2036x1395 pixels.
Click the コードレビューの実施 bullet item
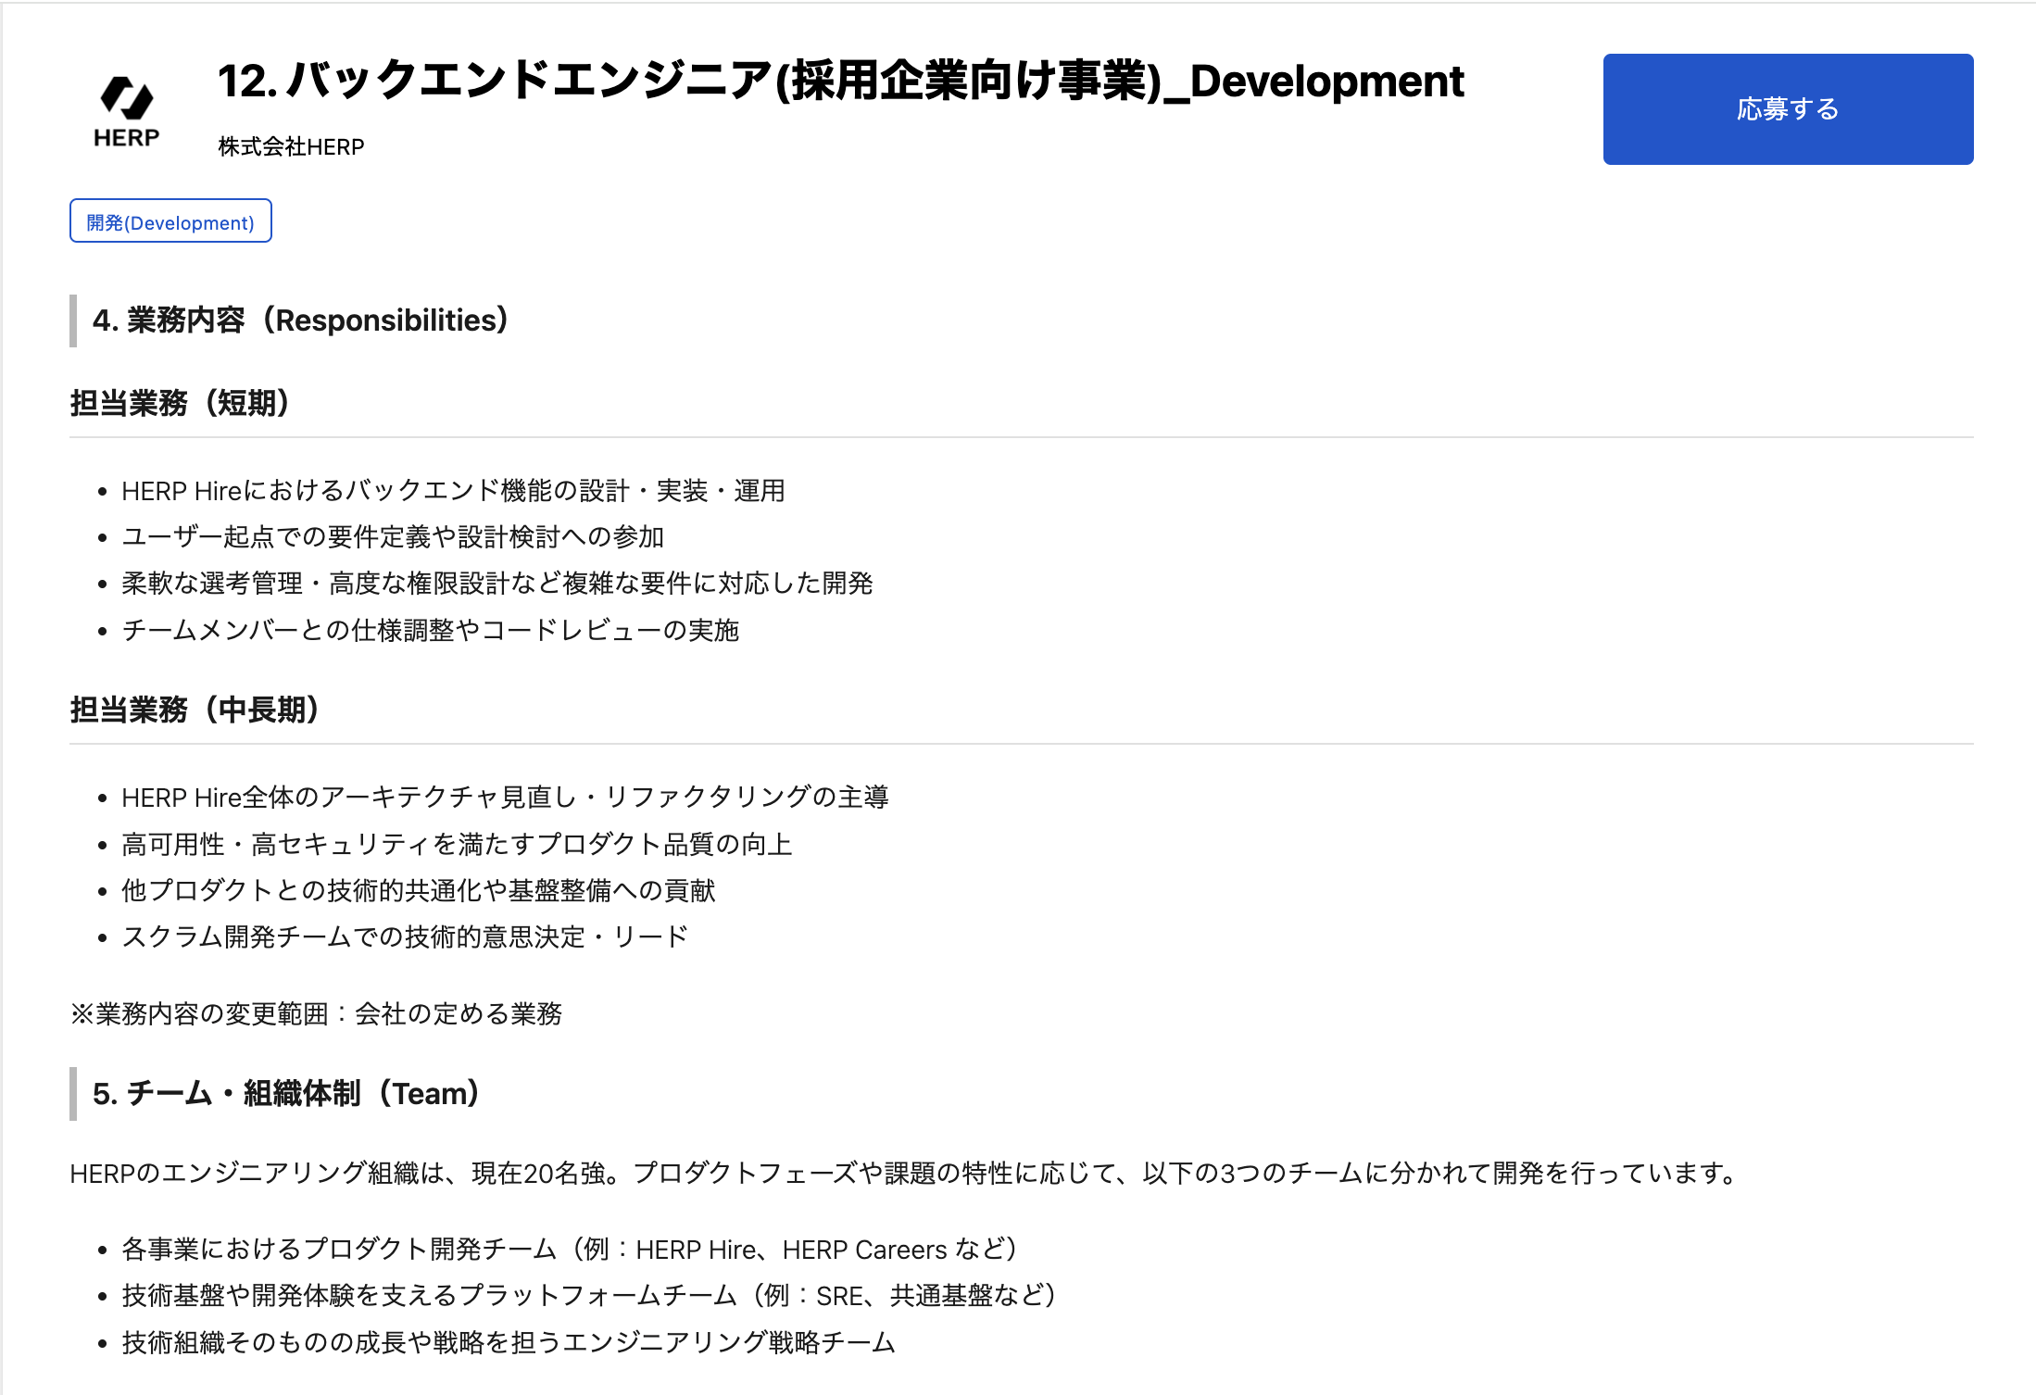coord(430,631)
